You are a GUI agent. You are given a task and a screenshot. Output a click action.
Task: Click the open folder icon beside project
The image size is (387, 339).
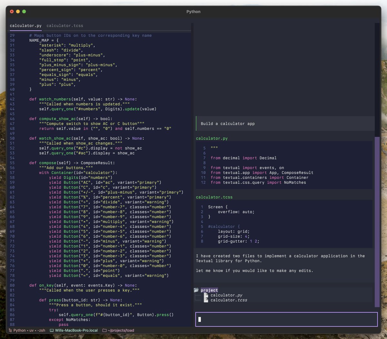tap(196, 290)
